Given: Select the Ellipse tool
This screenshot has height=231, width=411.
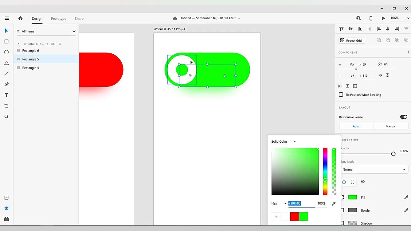Looking at the screenshot, I should [x=6, y=52].
